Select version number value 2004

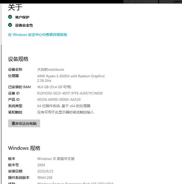click(41, 165)
